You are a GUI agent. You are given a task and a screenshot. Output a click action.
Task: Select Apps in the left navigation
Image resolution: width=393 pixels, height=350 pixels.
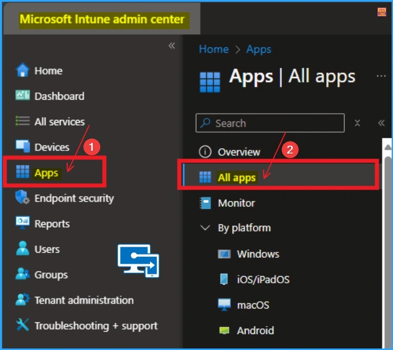tap(46, 173)
